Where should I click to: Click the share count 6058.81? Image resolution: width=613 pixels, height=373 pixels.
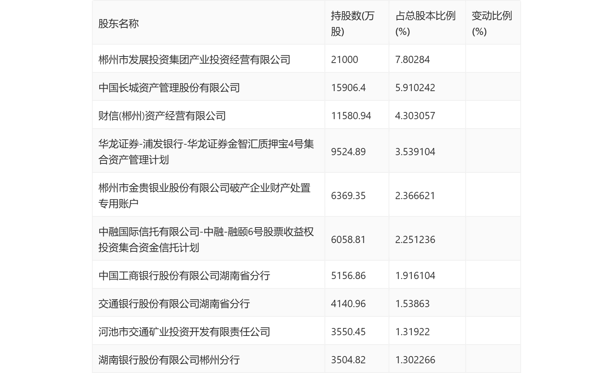pos(348,239)
